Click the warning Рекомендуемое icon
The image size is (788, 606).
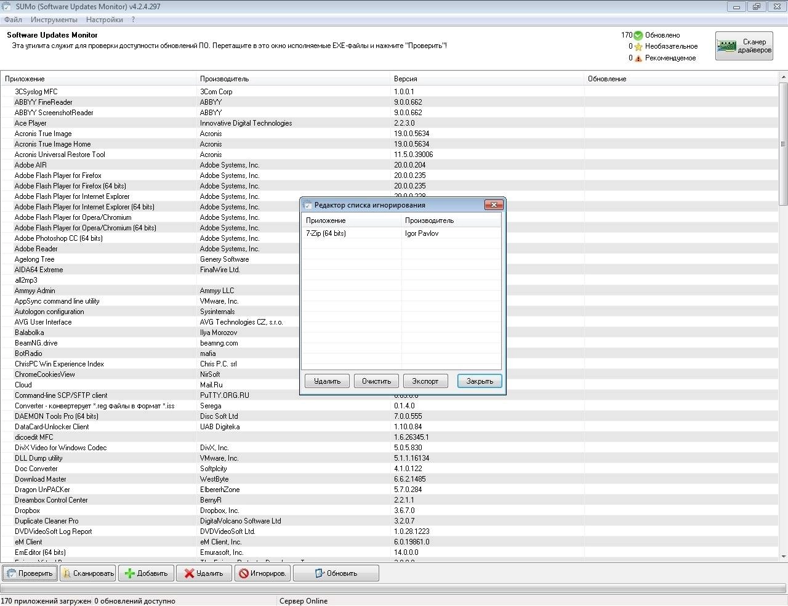(x=638, y=58)
